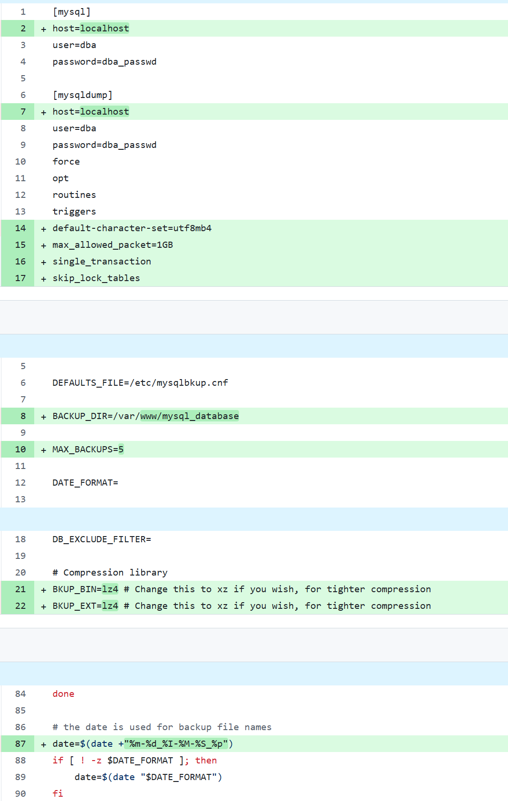Click the plus marker on MAX_BACKUPS line
The image size is (508, 801).
point(44,450)
